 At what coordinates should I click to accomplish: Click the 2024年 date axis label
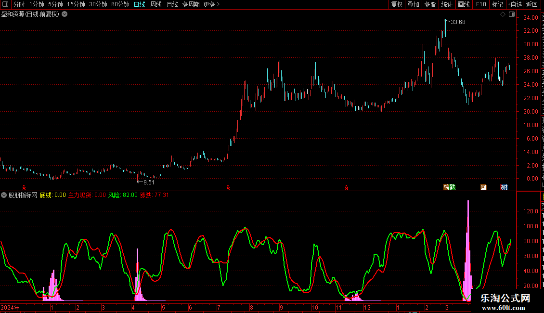[x=10, y=307]
